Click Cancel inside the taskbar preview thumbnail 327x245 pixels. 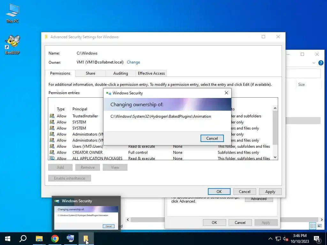109,226
